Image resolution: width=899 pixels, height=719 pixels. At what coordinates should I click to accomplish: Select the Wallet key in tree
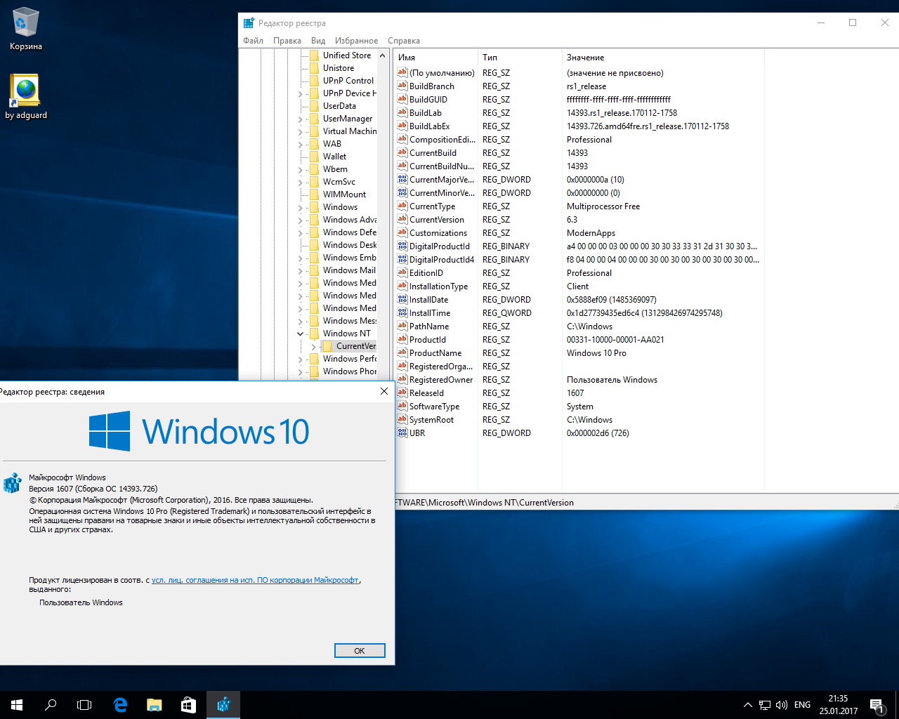click(x=334, y=157)
